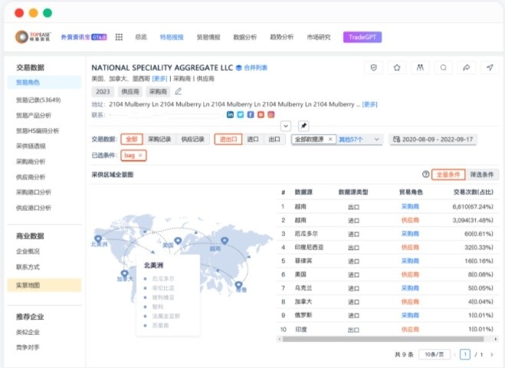Viewport: 505px width, 368px height.
Task: Click the TOPEASE logo
Action: click(33, 37)
